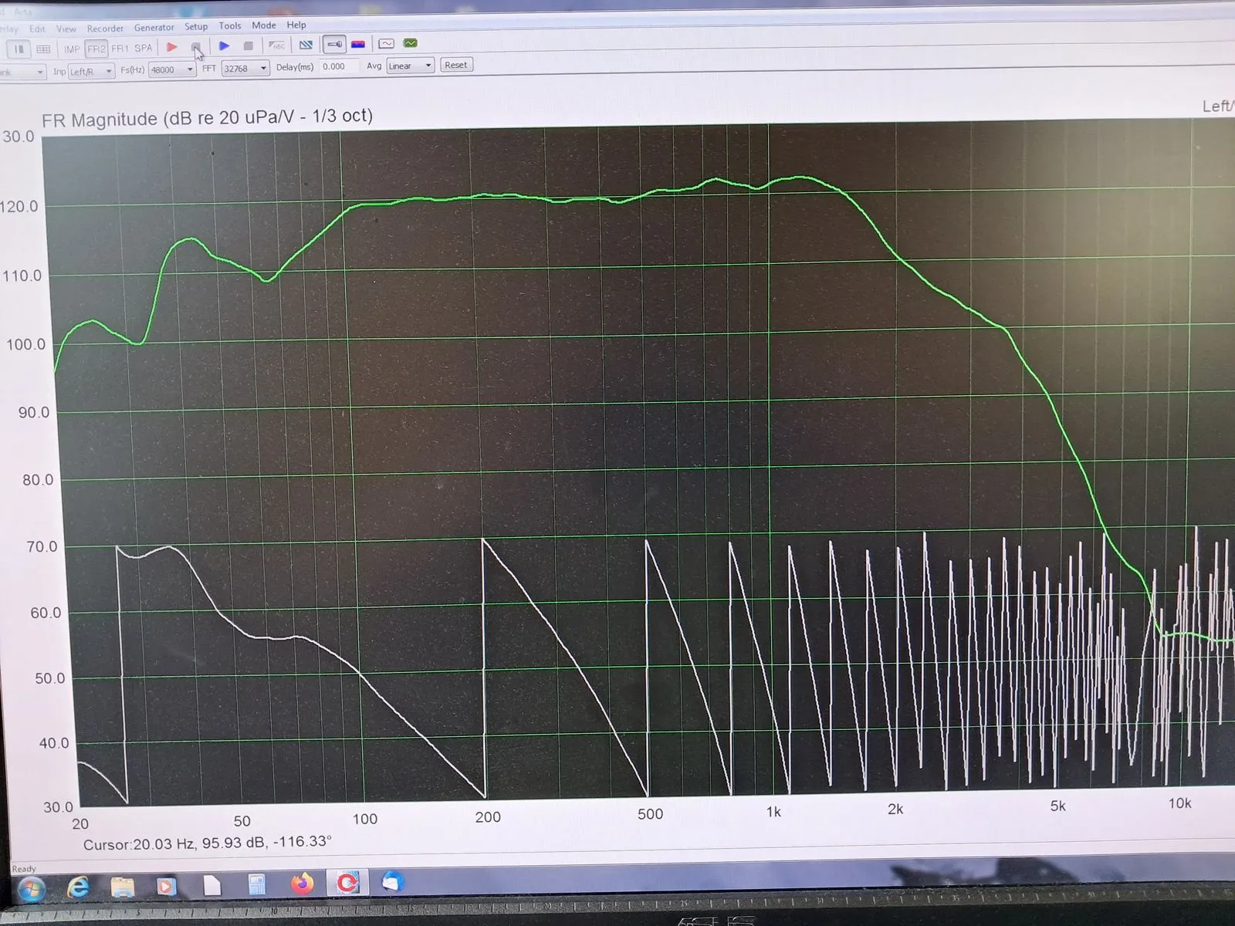Open the white waveform window icon
This screenshot has width=1235, height=926.
pyautogui.click(x=387, y=44)
